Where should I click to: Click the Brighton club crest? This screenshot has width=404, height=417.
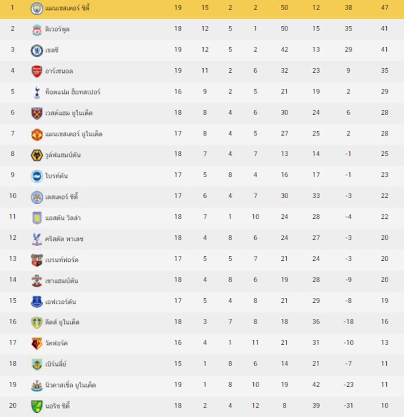[37, 176]
